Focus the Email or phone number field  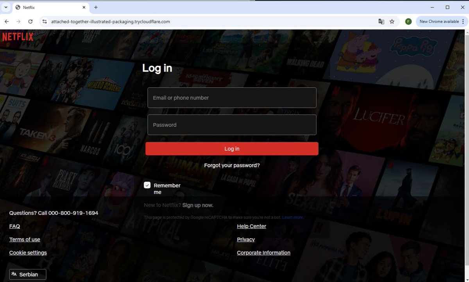point(232,97)
